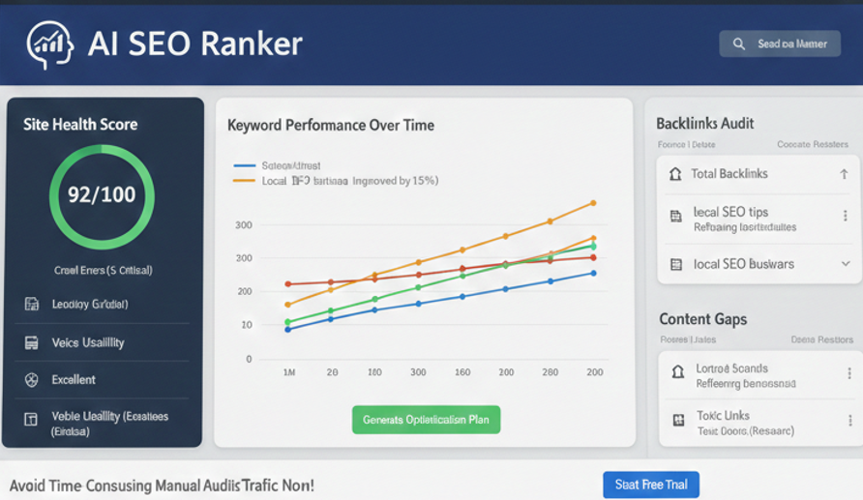Click the Total Backlinks home icon
The height and width of the screenshot is (500, 863).
pos(675,174)
